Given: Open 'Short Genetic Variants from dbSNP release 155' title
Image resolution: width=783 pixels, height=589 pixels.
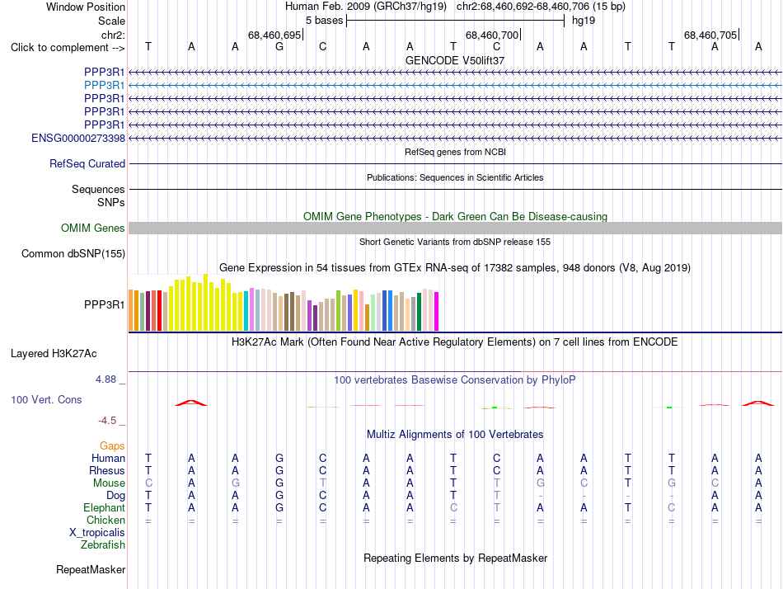Looking at the screenshot, I should click(455, 242).
